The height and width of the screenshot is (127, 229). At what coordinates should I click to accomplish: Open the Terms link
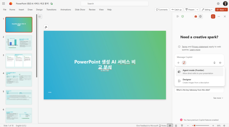point(185,47)
